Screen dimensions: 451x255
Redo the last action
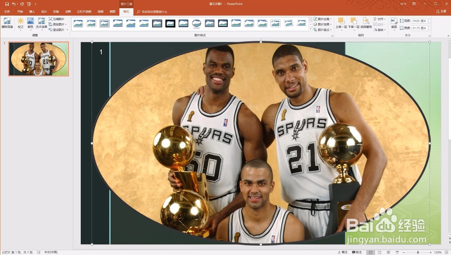22,4
